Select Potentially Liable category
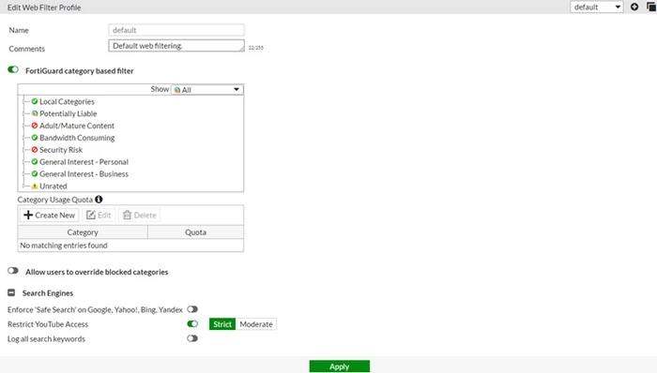 click(68, 113)
